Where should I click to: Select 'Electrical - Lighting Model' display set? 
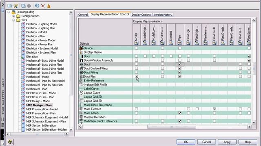(42, 24)
